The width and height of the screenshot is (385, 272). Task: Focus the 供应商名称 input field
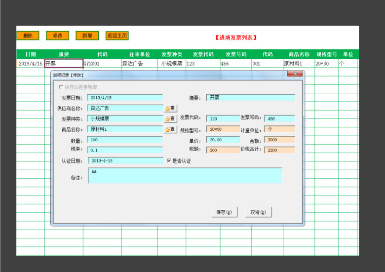tap(125, 108)
